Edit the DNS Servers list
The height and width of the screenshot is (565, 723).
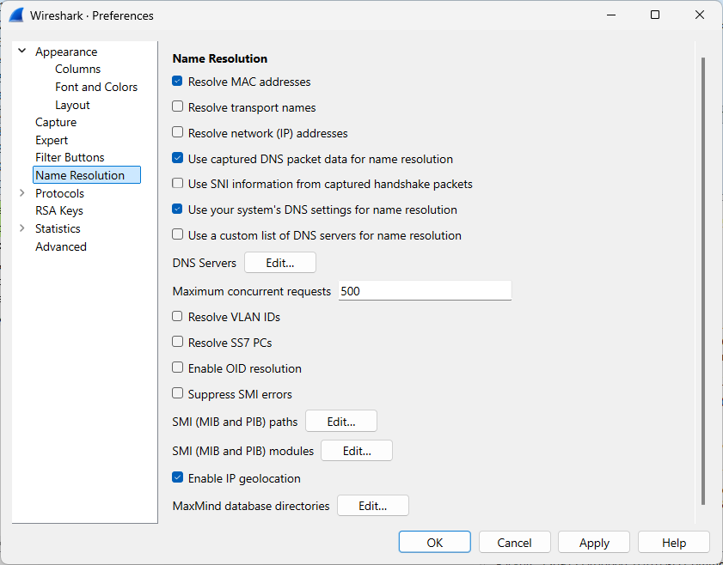coord(280,263)
